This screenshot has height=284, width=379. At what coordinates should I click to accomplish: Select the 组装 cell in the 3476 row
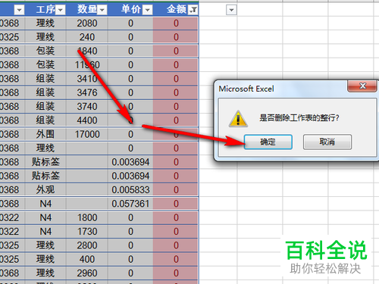[x=45, y=92]
